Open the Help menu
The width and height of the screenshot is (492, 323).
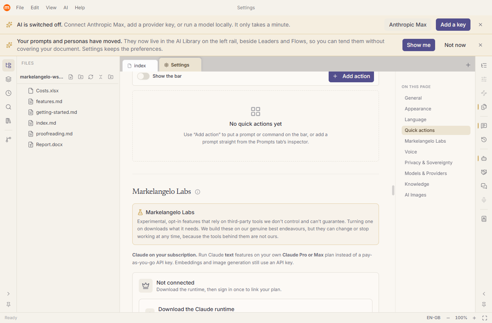pyautogui.click(x=80, y=8)
